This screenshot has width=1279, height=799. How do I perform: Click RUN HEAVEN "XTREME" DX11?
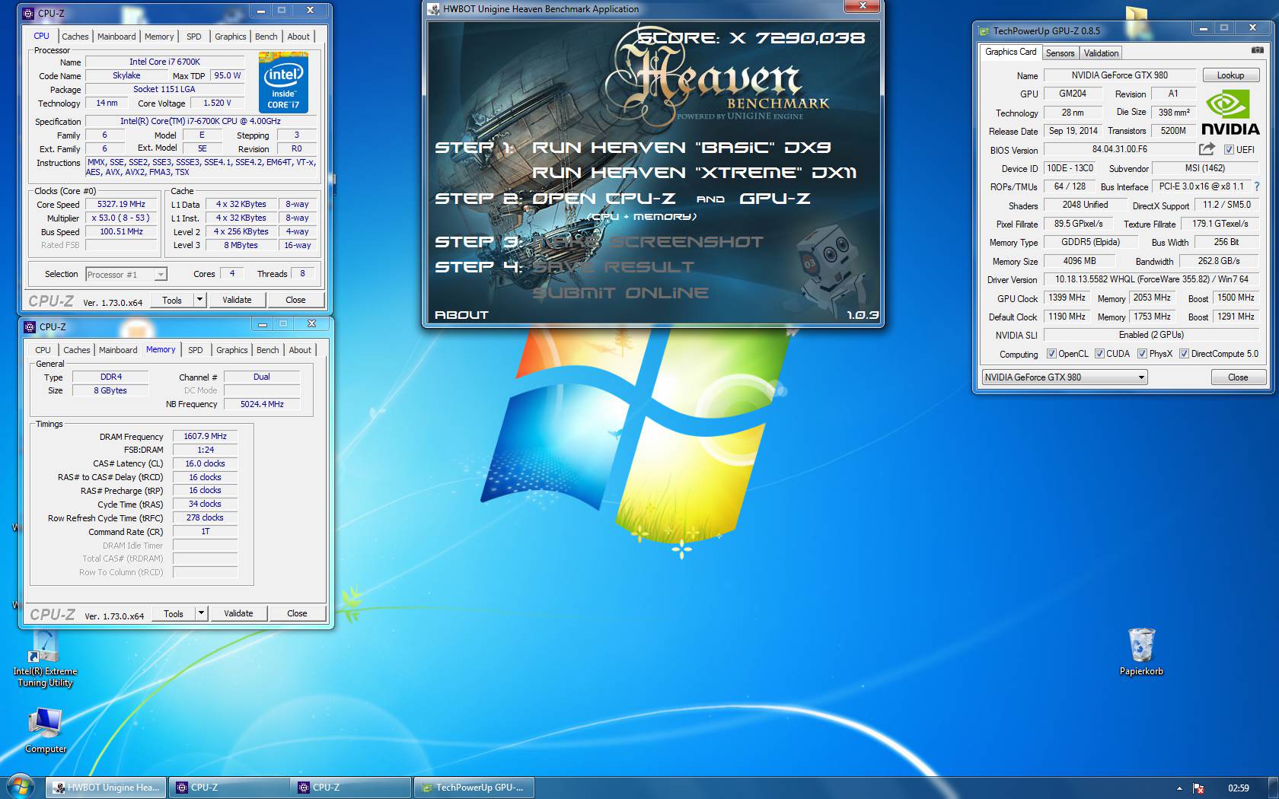pos(694,173)
